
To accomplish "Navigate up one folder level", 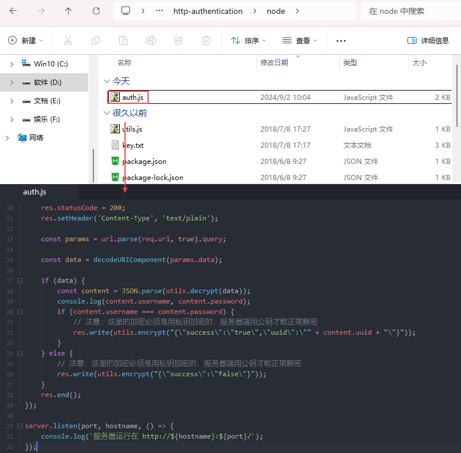I will (68, 11).
